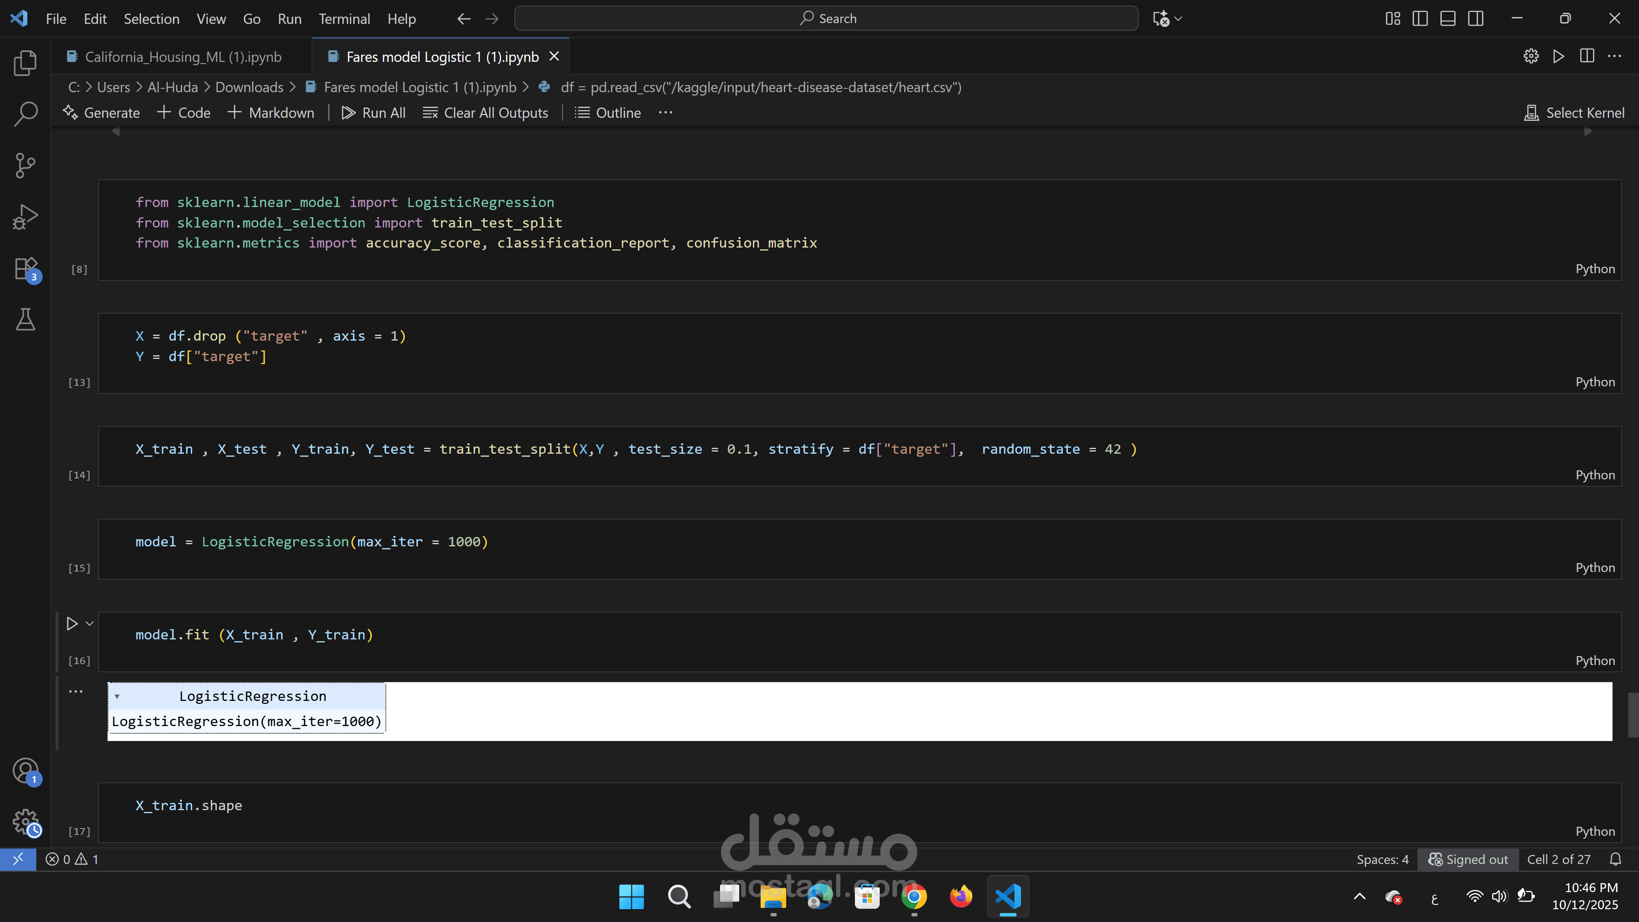The width and height of the screenshot is (1639, 922).
Task: Click Generate in the notebook toolbar
Action: pos(102,113)
